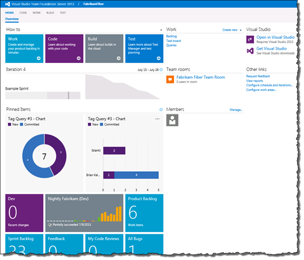
Task: Open Configure work areas link
Action: click(x=261, y=90)
